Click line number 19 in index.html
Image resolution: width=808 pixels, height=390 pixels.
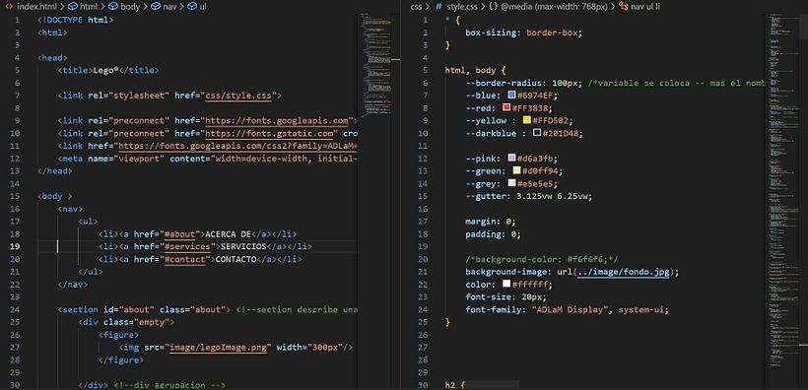coord(15,246)
